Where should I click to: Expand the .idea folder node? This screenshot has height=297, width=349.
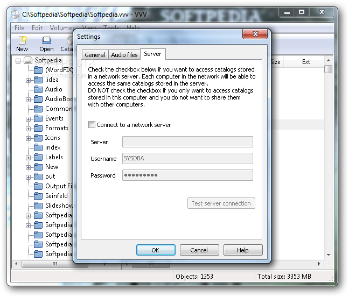(28, 80)
